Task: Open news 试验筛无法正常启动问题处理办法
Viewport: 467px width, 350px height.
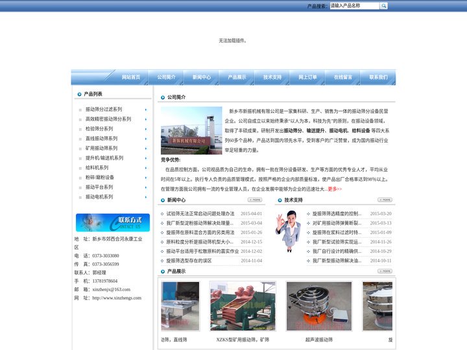Action: coord(200,214)
